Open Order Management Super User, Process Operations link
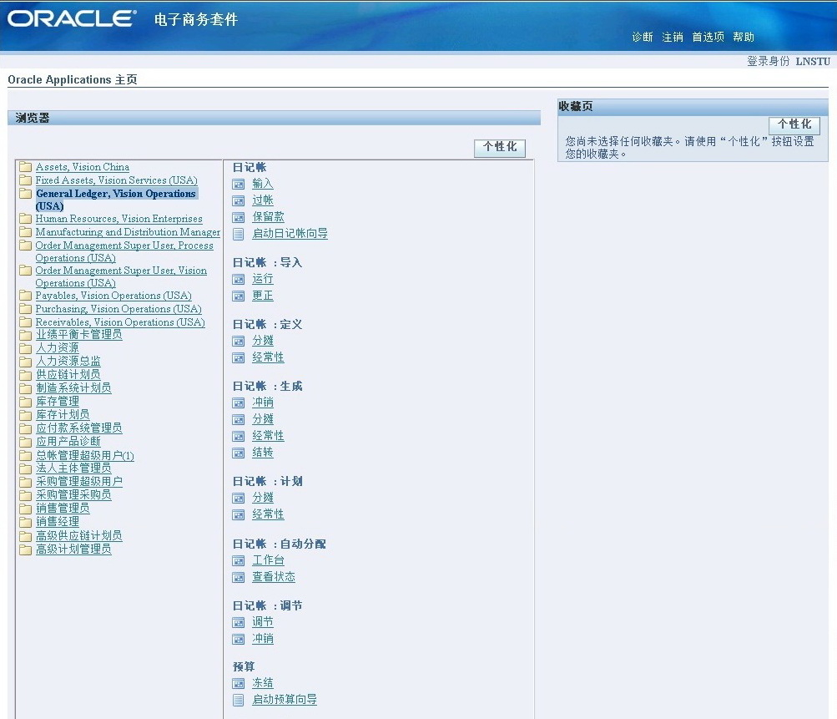The width and height of the screenshot is (837, 719). pos(124,251)
